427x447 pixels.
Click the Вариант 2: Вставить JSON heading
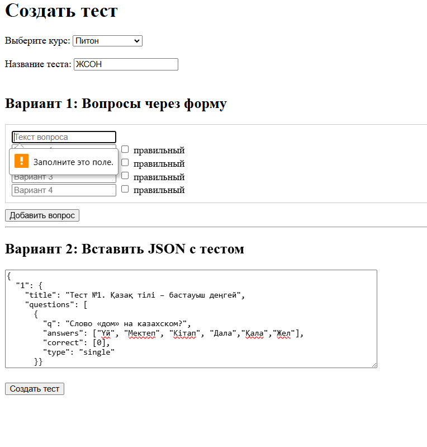pos(125,249)
